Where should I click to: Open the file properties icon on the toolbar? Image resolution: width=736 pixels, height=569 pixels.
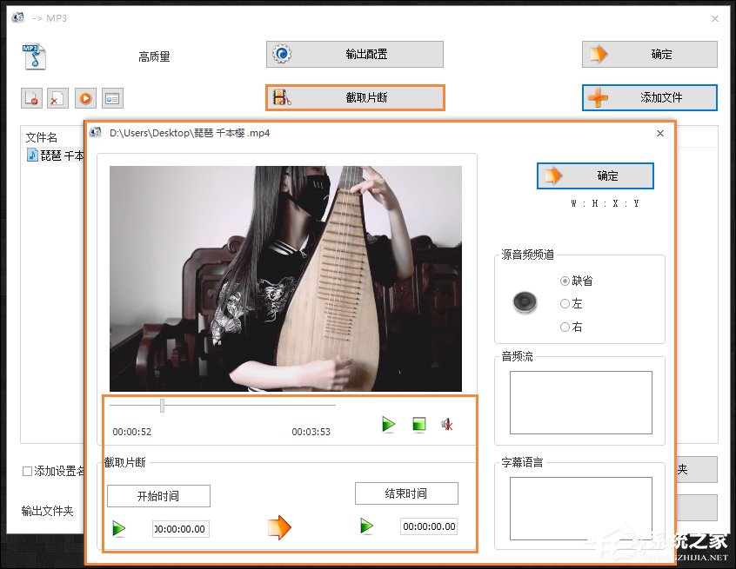112,97
